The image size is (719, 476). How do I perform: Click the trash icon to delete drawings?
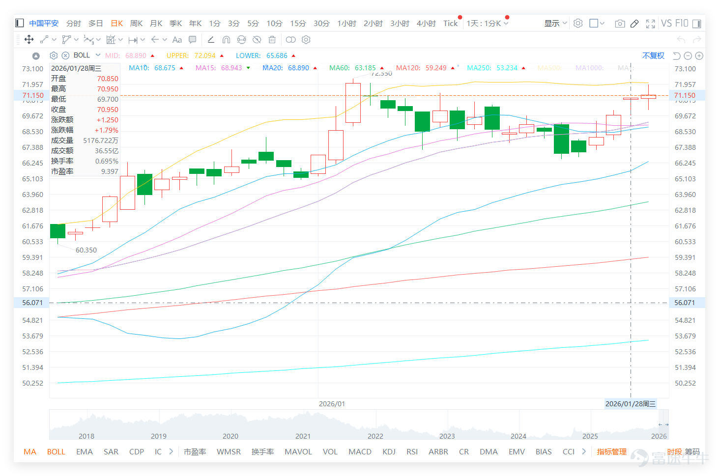[x=272, y=39]
